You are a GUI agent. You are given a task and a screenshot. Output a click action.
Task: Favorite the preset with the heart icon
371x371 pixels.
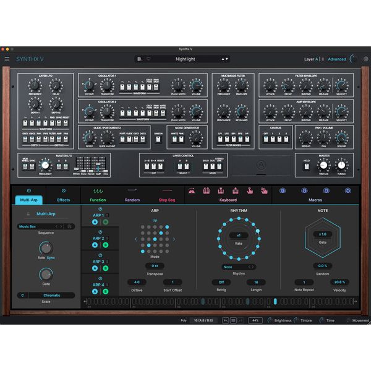point(148,59)
